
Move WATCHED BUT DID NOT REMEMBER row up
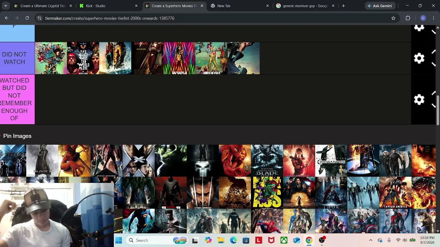[433, 93]
